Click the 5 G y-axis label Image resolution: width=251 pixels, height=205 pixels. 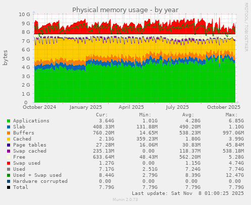pos(26,58)
